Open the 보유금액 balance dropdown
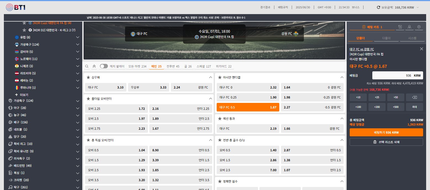430x190 pixels. coord(418,7)
